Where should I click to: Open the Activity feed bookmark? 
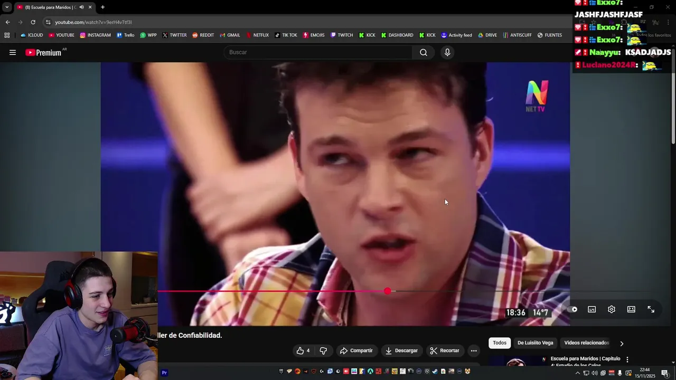[456, 35]
